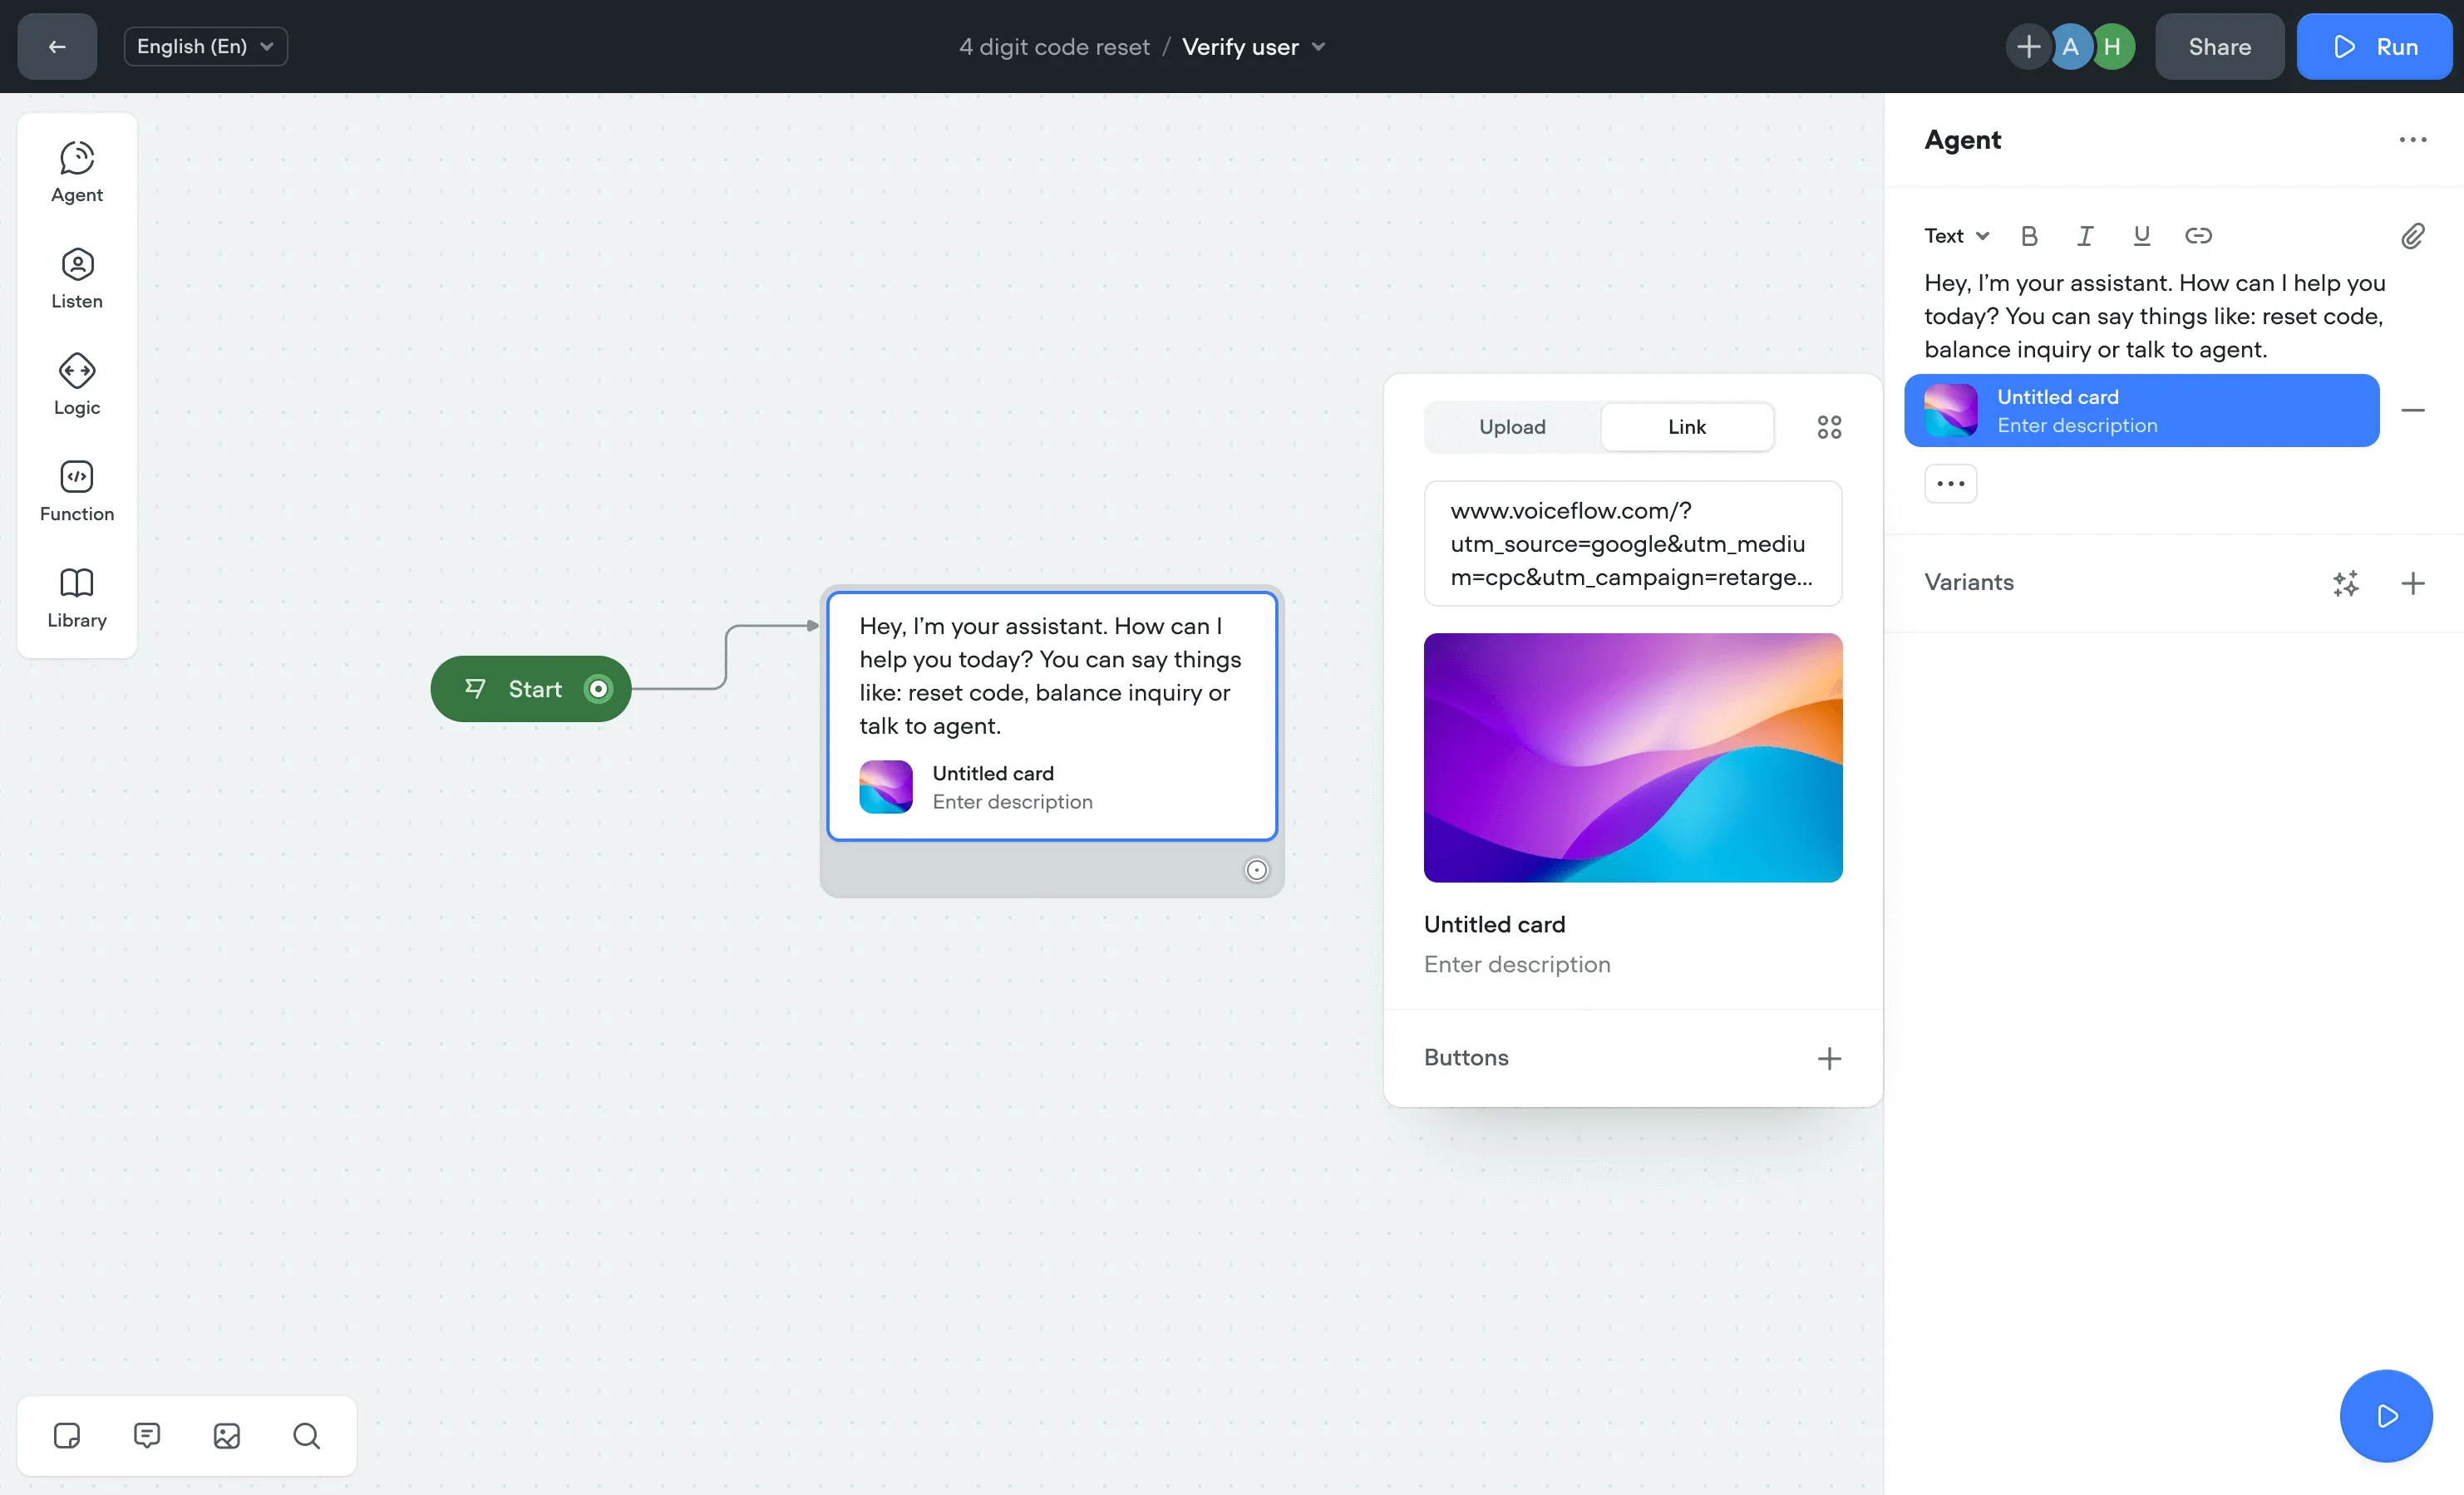The height and width of the screenshot is (1495, 2464).
Task: Expand the English (En) language selector
Action: pyautogui.click(x=205, y=46)
